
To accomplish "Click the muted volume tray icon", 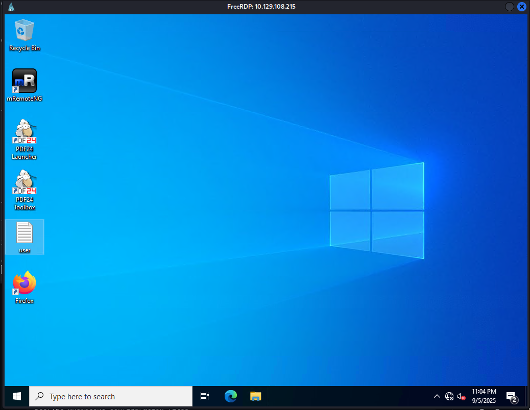I will pos(462,396).
